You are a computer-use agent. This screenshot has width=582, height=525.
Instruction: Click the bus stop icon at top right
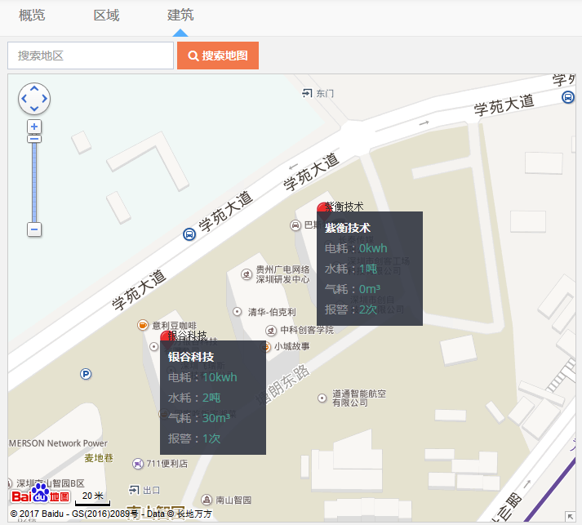[x=567, y=97]
